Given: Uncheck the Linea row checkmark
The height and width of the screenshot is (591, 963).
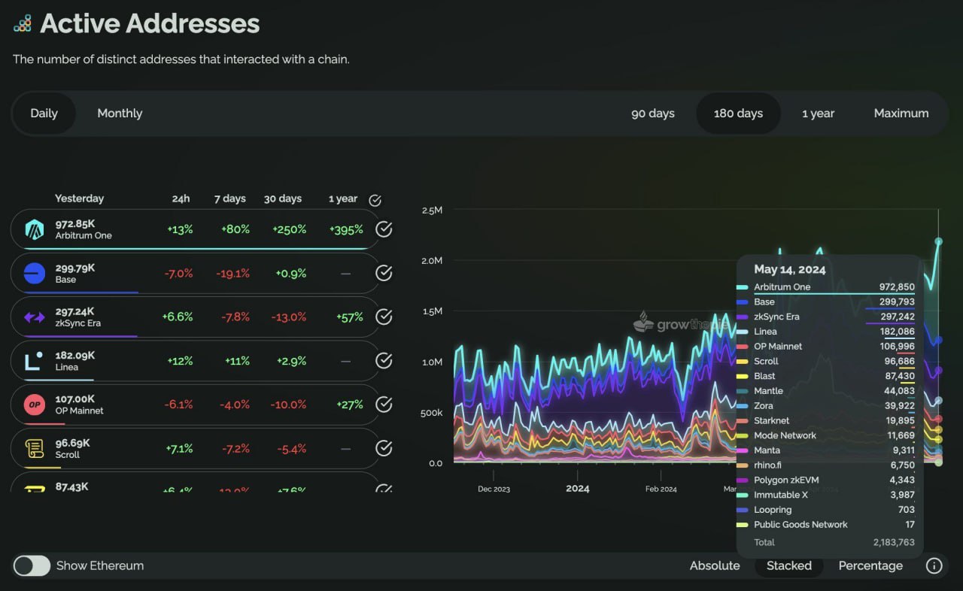Looking at the screenshot, I should [384, 361].
